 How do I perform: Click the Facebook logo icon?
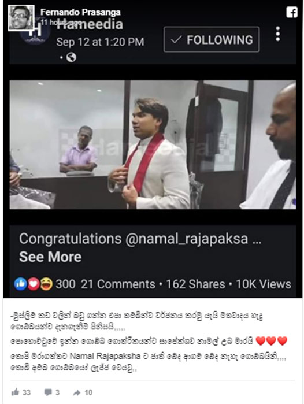[292, 12]
